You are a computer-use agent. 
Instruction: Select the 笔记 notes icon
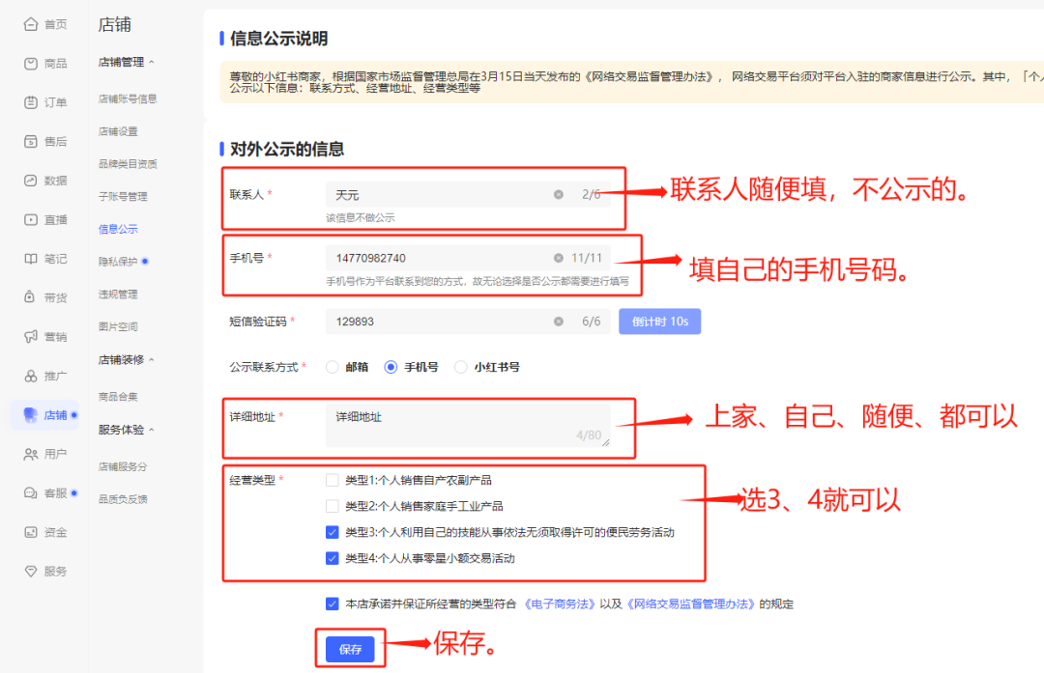point(29,258)
